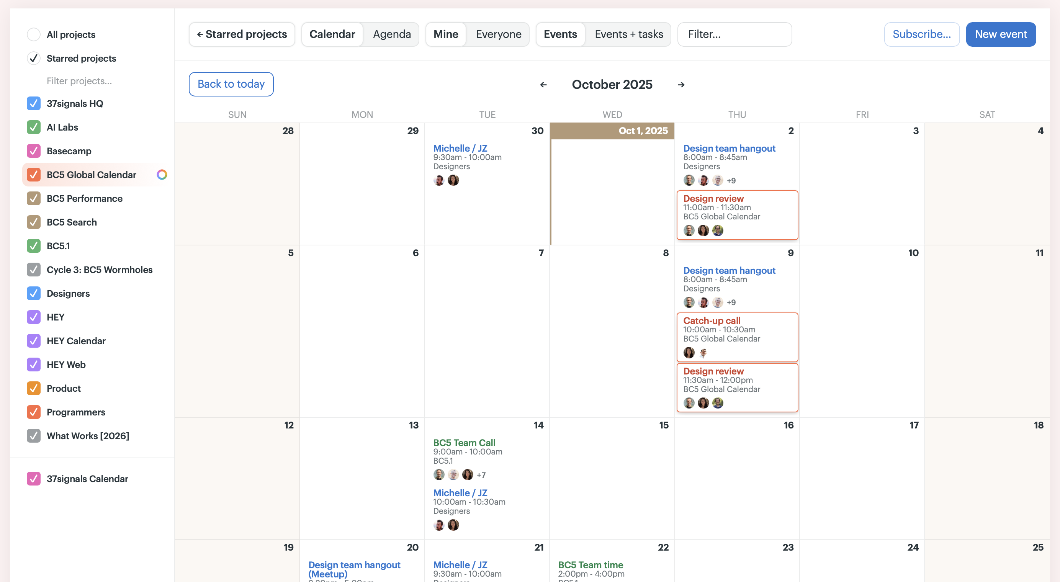Screen dimensions: 1060x582
Task: Open Michelle / JZ event on Oct 21
Action: [x=460, y=565]
